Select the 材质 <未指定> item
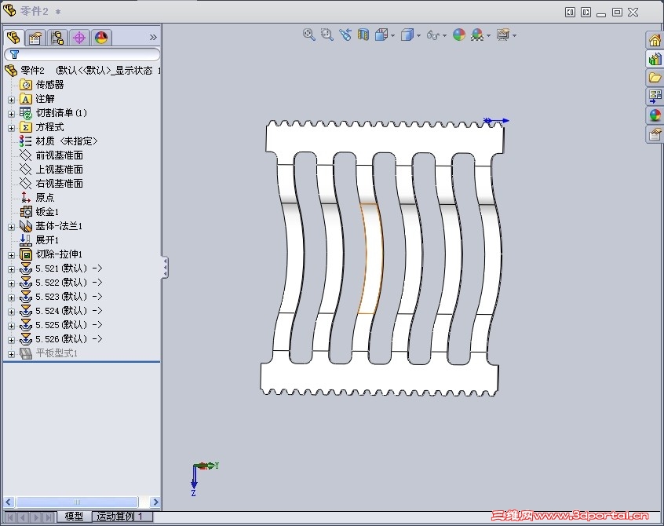The image size is (664, 526). click(67, 141)
